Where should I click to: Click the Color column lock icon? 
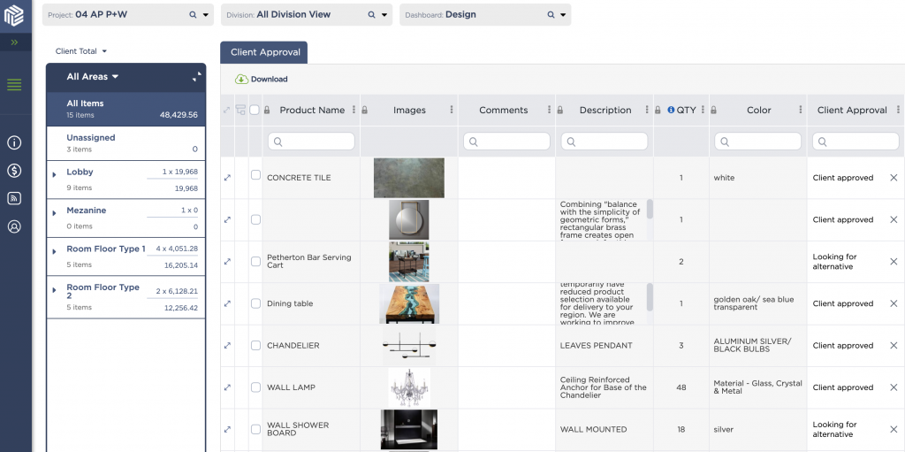tap(714, 110)
